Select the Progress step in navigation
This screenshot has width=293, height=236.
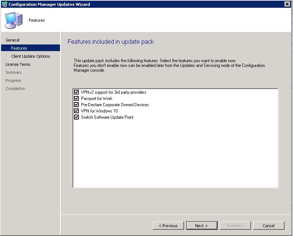click(x=13, y=81)
